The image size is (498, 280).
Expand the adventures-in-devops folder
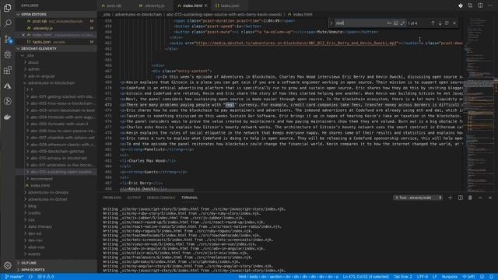(x=57, y=192)
